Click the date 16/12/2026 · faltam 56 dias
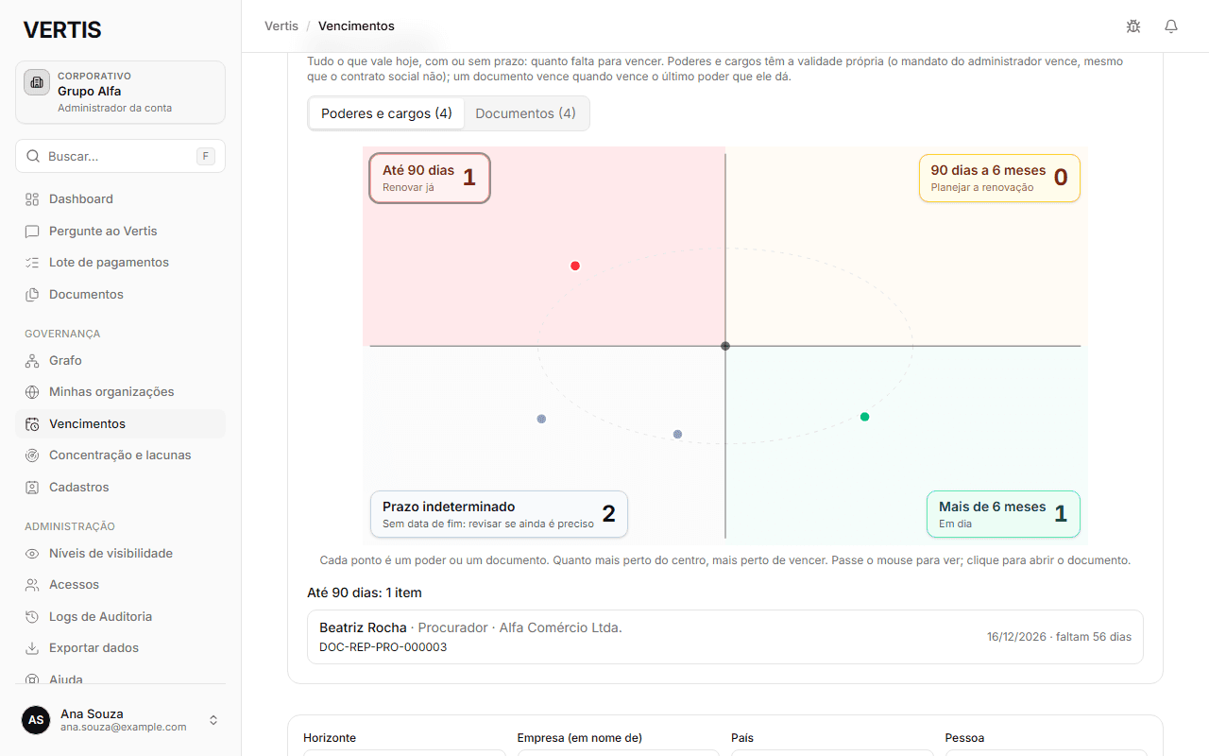Viewport: 1209px width, 756px height. tap(1059, 637)
